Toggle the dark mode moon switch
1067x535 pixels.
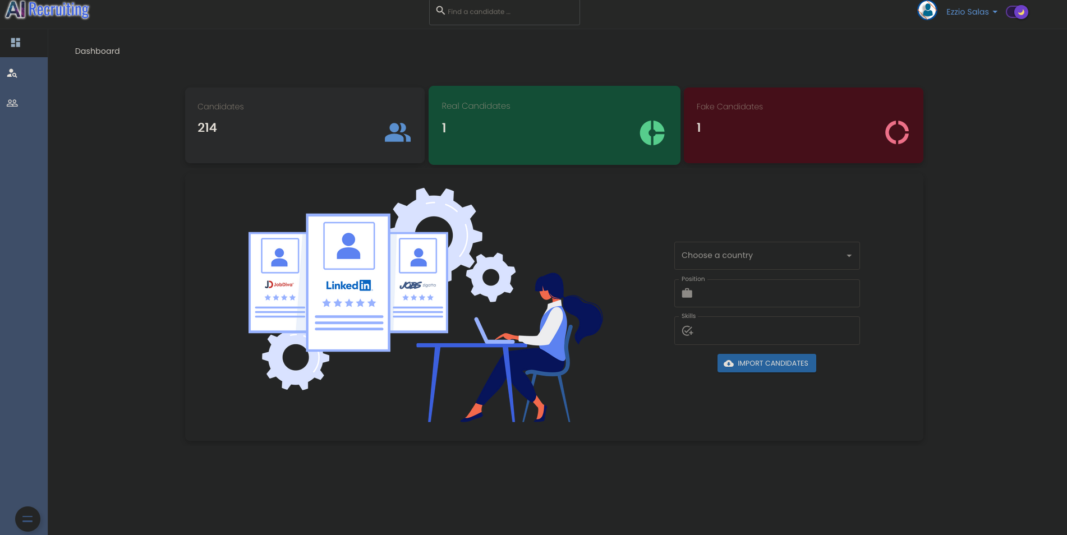coord(1017,12)
